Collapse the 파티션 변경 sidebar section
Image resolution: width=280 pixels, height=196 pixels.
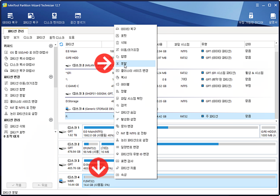(x=51, y=77)
